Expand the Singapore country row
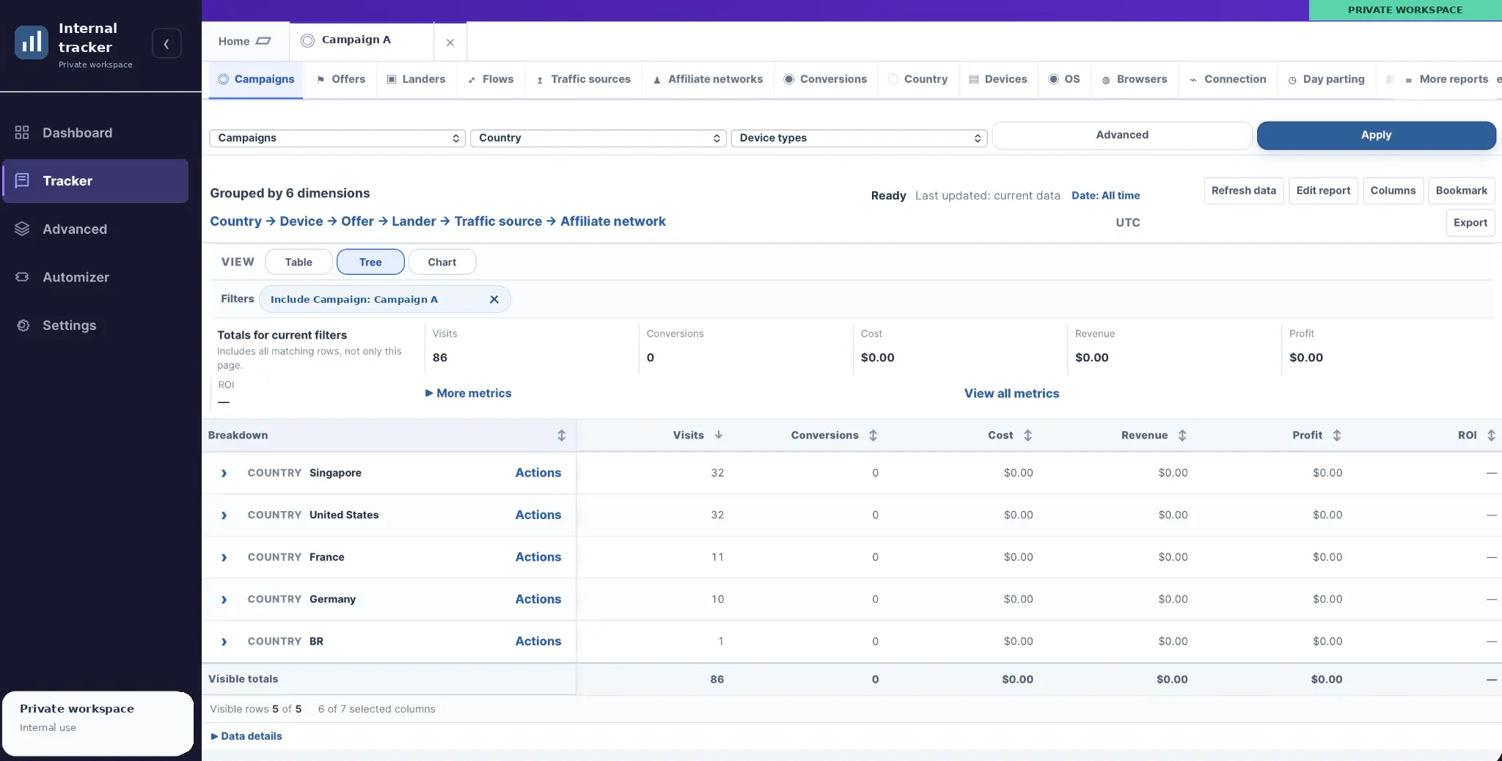This screenshot has height=761, width=1502. 224,474
